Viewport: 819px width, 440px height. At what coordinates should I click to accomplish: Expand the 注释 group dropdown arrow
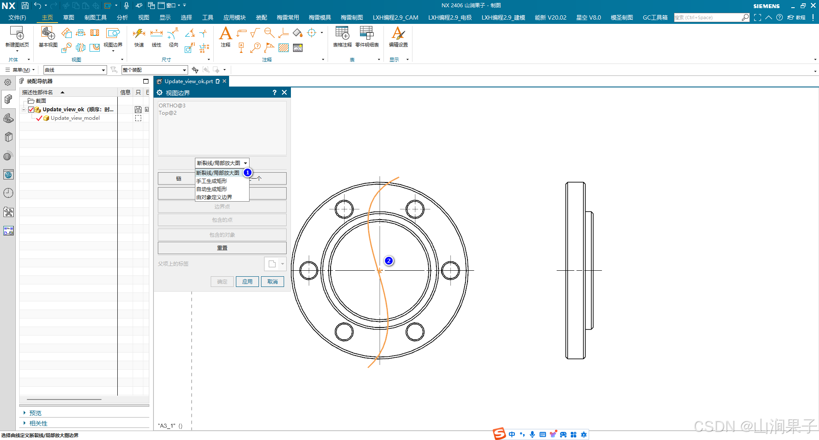tap(323, 60)
